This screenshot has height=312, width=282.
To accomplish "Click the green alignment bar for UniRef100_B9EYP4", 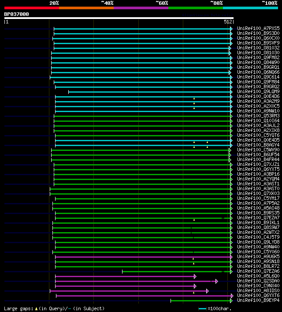I will pyautogui.click(x=200, y=301).
